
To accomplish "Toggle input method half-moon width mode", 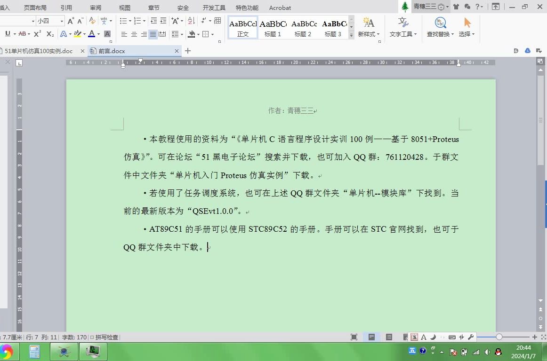I will point(433,337).
